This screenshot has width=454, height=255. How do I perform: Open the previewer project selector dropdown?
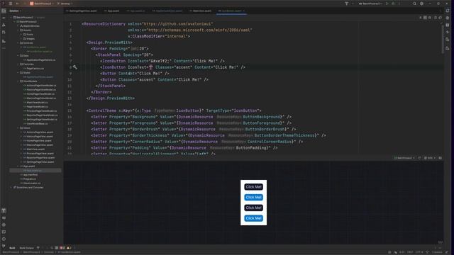point(404,158)
